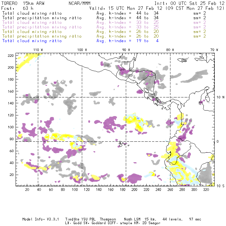Pick the olive "Total precipitation mixing ratio" legend entry
The image size is (226, 226).
click(42, 36)
